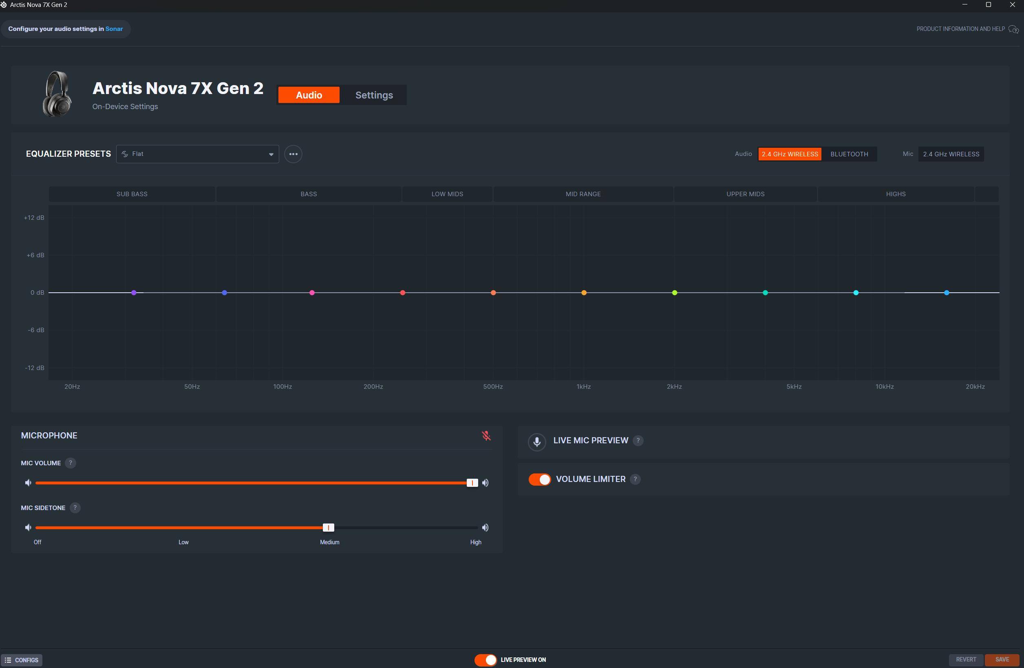Open the Flat equalizer presets dropdown
This screenshot has width=1024, height=668.
click(197, 154)
